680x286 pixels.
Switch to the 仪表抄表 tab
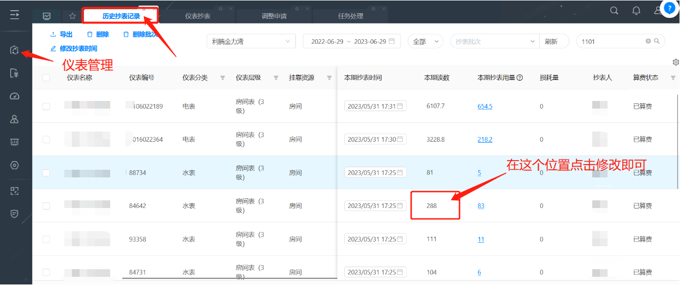[x=197, y=16]
